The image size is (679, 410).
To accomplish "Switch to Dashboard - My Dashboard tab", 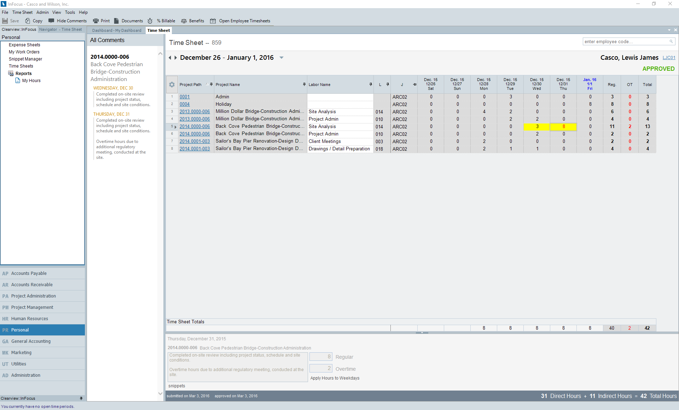I will tap(117, 30).
